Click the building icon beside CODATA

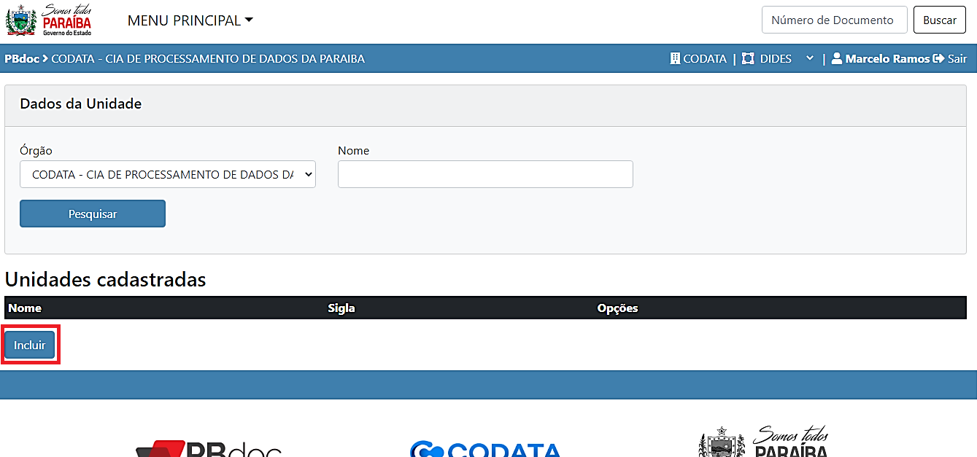pos(675,58)
